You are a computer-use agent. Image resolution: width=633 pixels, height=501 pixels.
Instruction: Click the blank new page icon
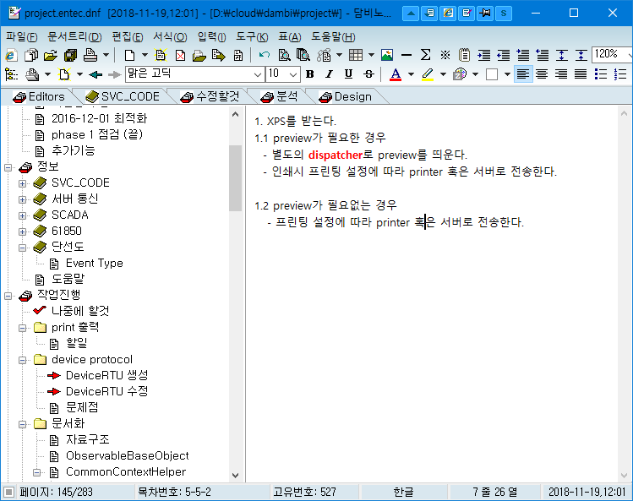click(129, 55)
